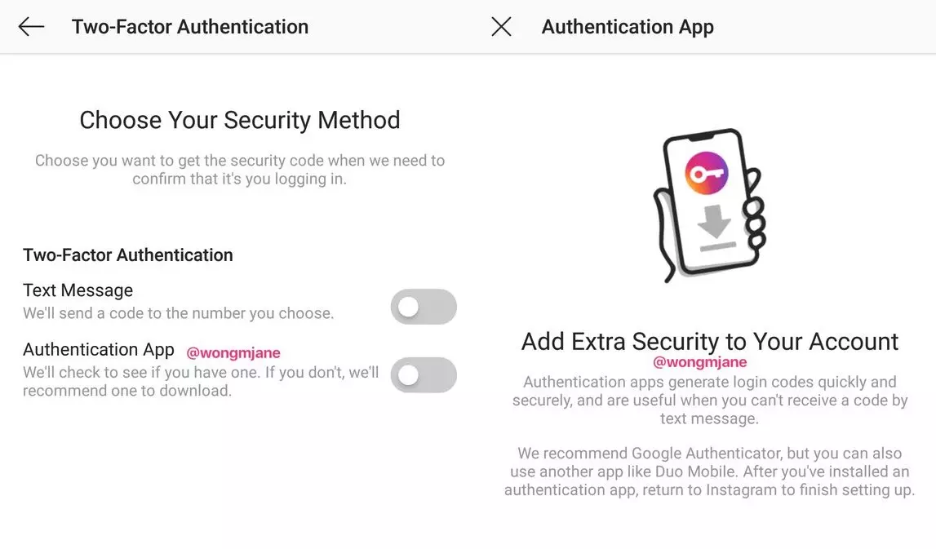Close the Authentication App screen with X
936x549 pixels.
(501, 27)
